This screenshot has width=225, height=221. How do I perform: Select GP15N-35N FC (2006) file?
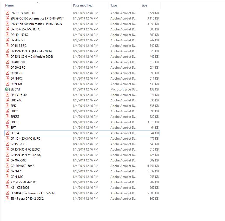pos(25,149)
